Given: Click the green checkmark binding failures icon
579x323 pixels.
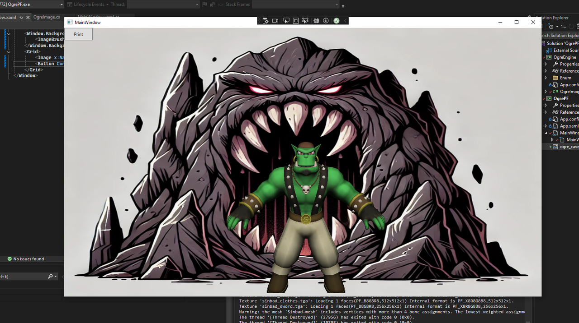Looking at the screenshot, I should (x=337, y=21).
